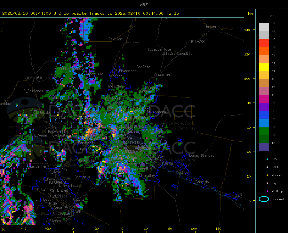Click the Capdevila map label

95,74
